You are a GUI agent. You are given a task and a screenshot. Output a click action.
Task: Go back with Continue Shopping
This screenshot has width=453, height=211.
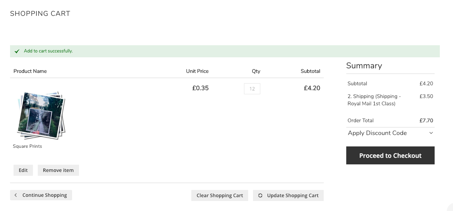pos(41,195)
